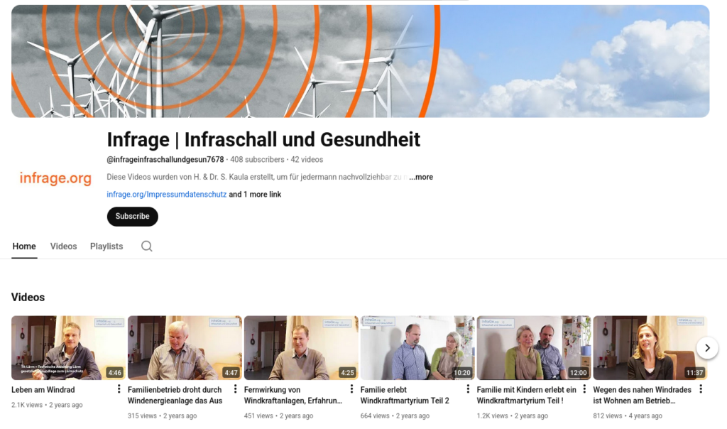
Task: Open options menu for Familienbetrieb droht video
Action: click(x=235, y=389)
